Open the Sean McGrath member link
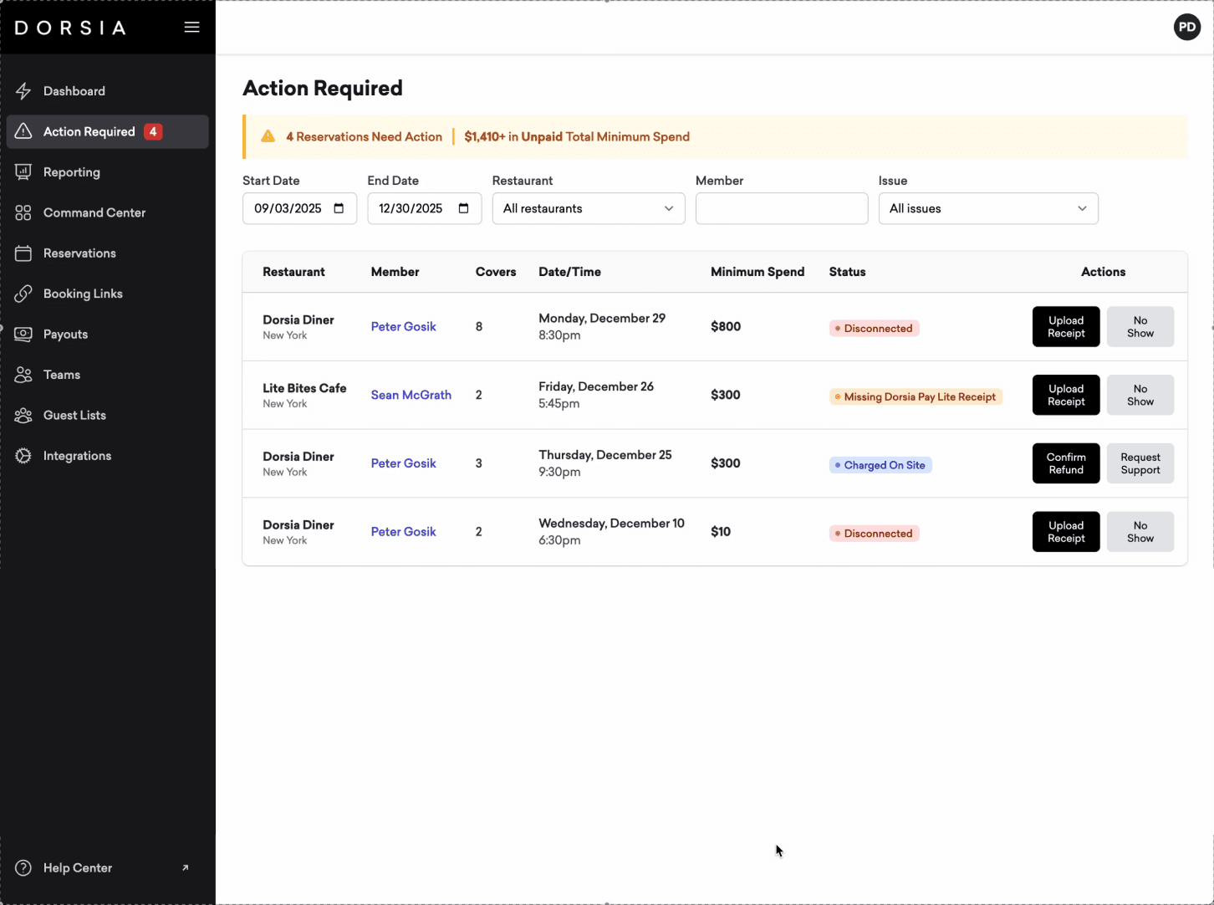1214x905 pixels. 411,395
